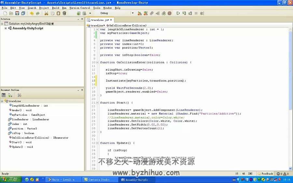293x183 pixels.
Task: Toggle Document Outline list view icon
Action: 4,95
